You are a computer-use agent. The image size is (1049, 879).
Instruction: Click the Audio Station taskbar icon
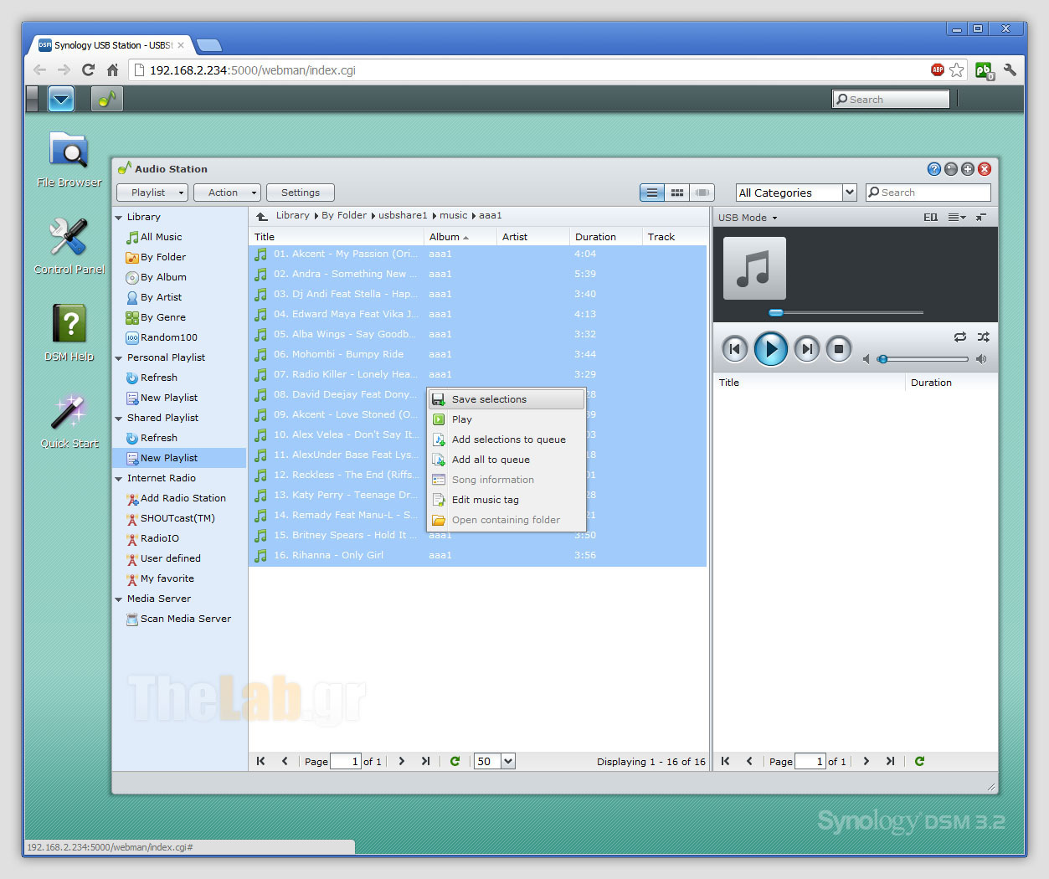point(107,99)
